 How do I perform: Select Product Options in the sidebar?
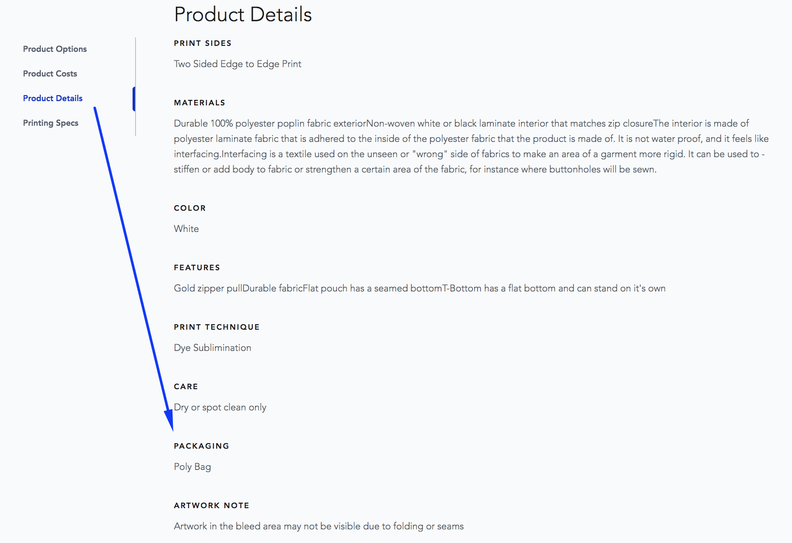point(54,49)
